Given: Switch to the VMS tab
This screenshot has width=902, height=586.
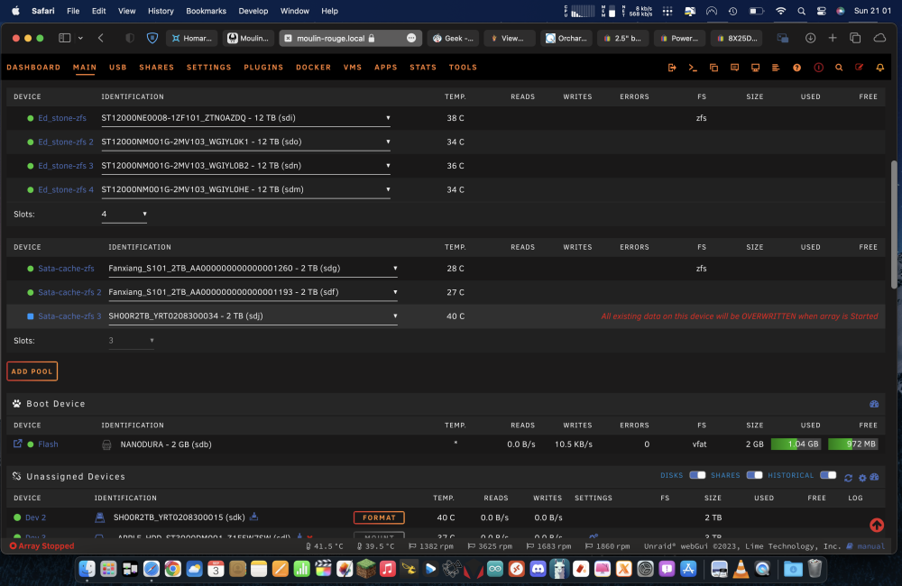Looking at the screenshot, I should [353, 68].
